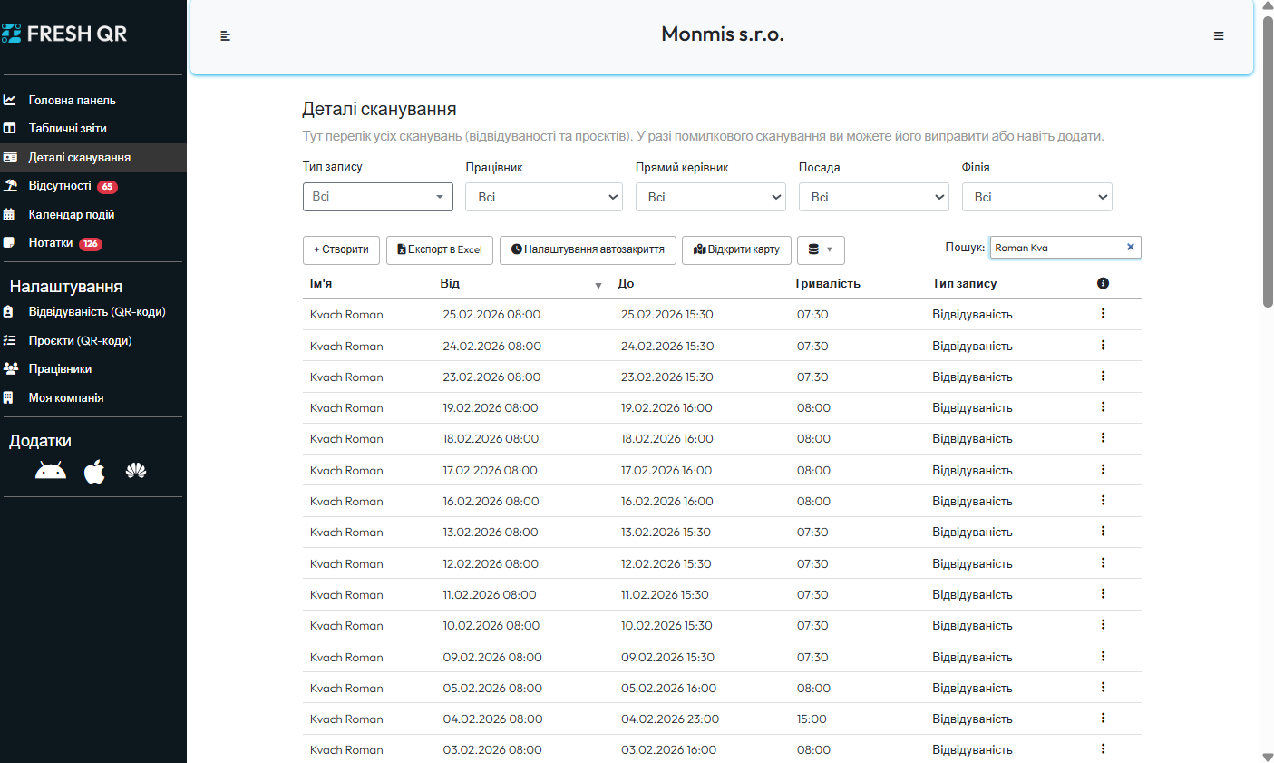The height and width of the screenshot is (763, 1274).
Task: Open the Huawei app download icon
Action: [x=136, y=471]
